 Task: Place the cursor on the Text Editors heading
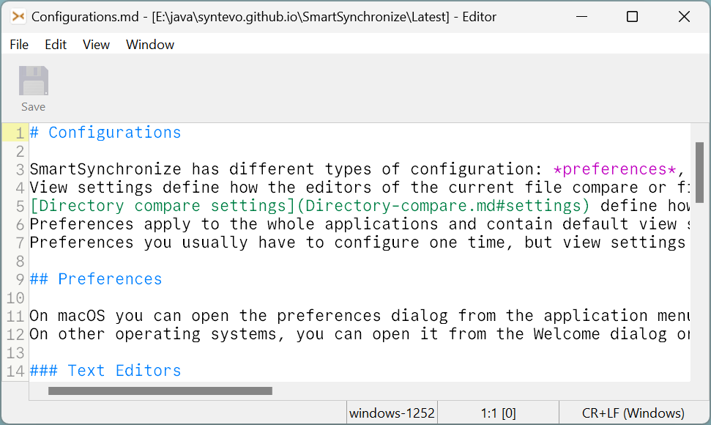106,371
